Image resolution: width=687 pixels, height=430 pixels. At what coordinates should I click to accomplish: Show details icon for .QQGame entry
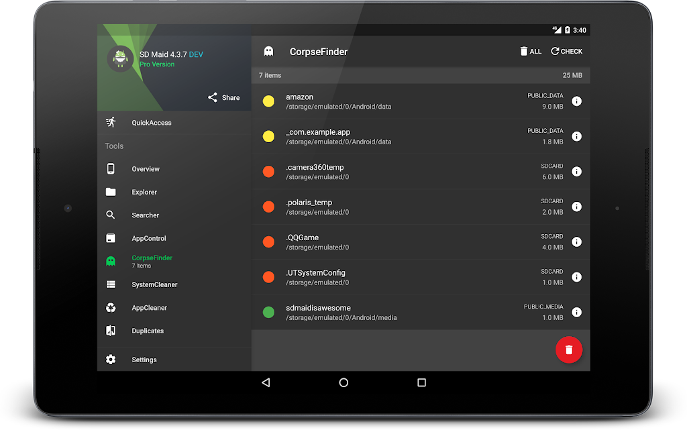click(576, 242)
